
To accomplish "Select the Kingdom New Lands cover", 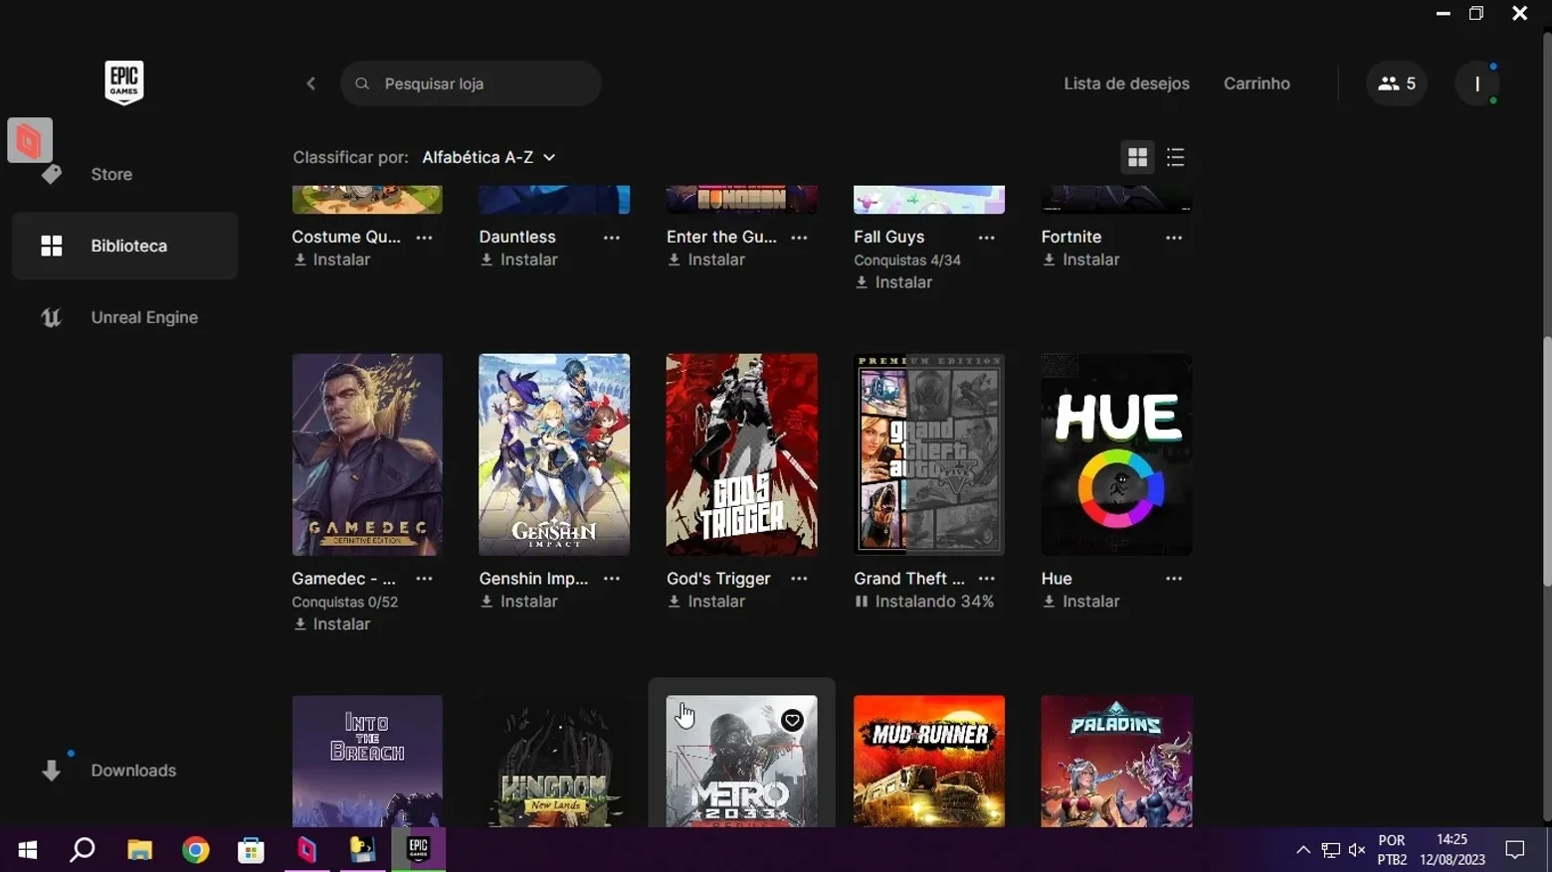I will (x=554, y=761).
